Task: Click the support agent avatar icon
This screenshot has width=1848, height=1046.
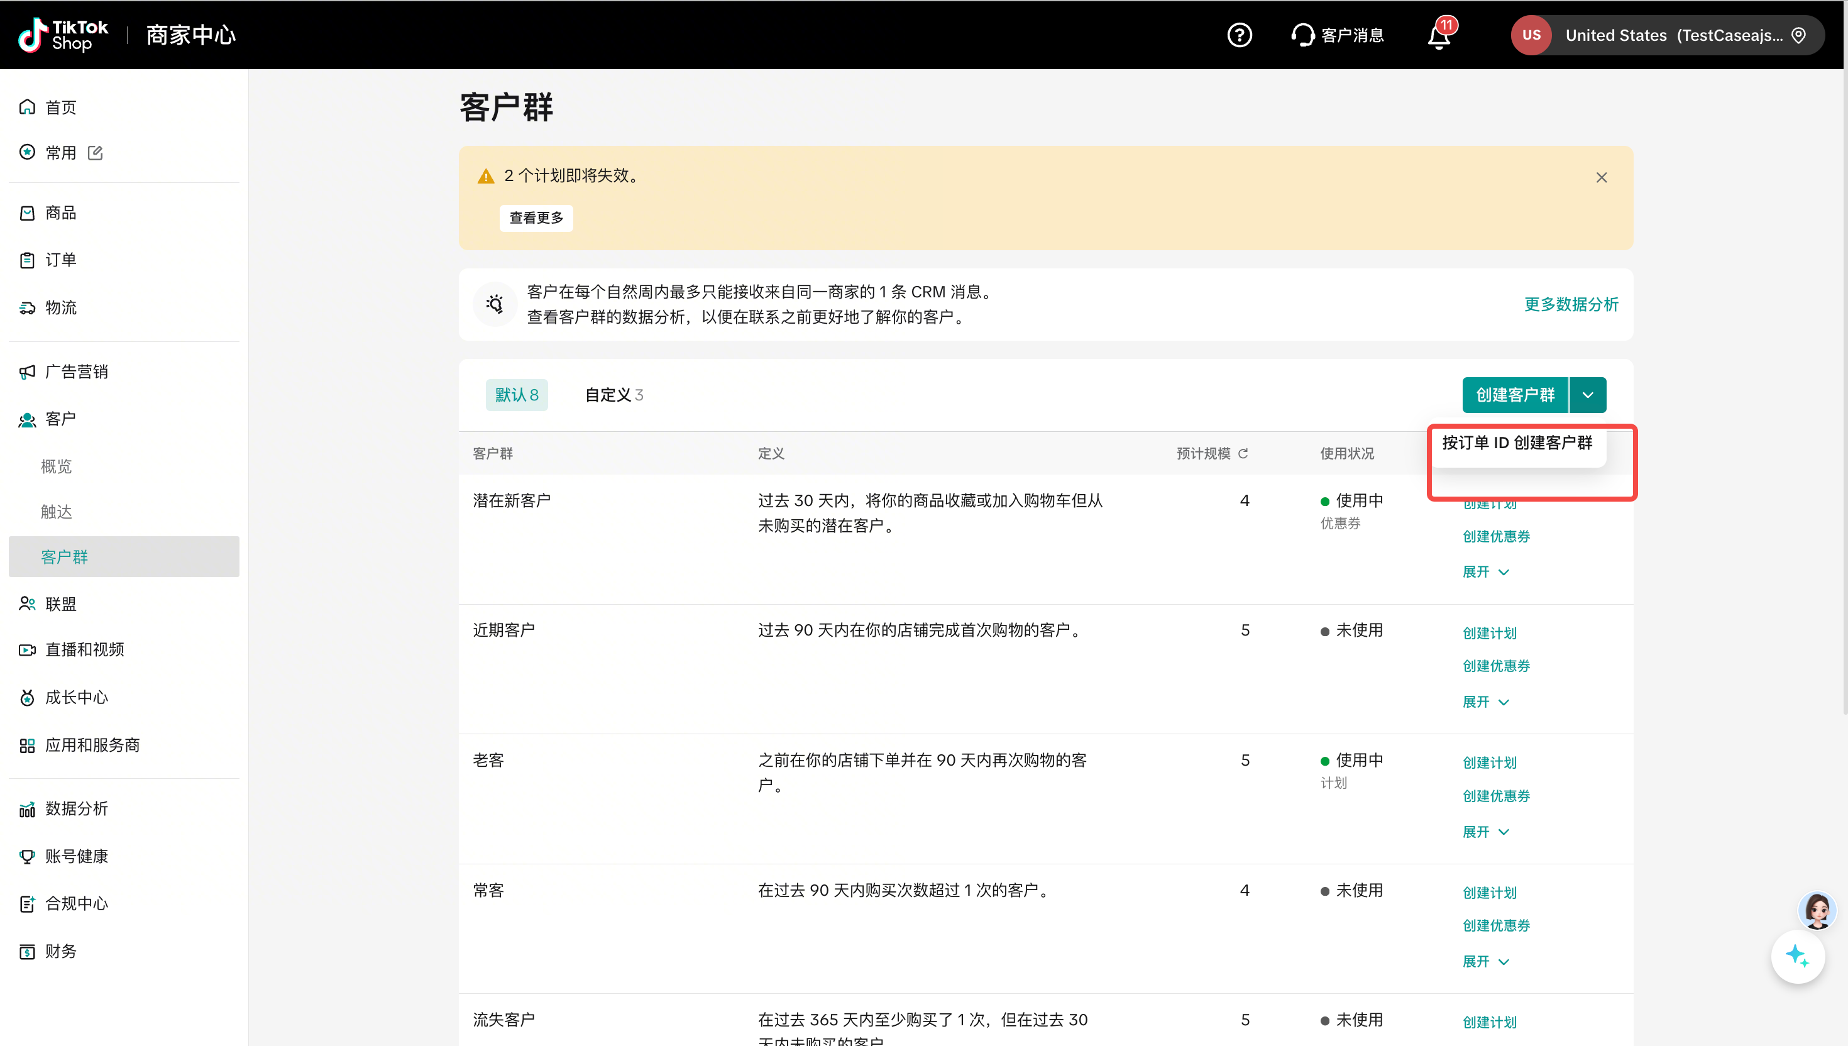Action: [1817, 910]
